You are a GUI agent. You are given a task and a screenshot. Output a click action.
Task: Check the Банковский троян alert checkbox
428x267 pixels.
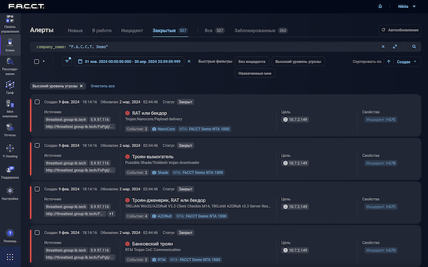point(37,233)
